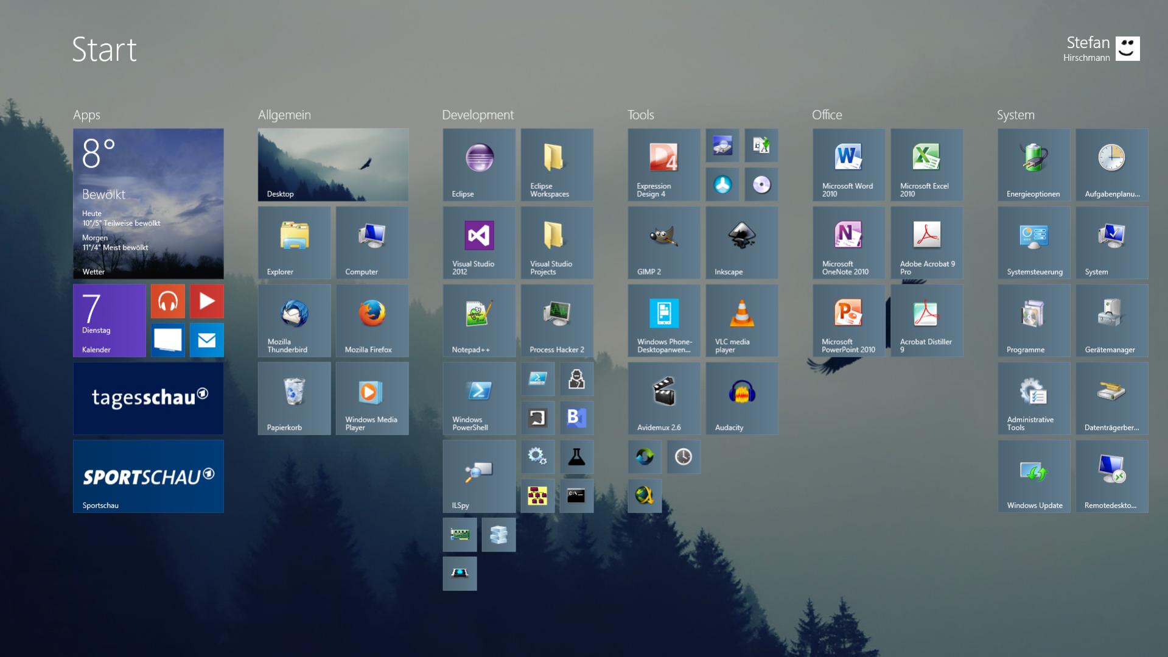Launch Mozilla Firefox
The image size is (1168, 657).
[372, 320]
